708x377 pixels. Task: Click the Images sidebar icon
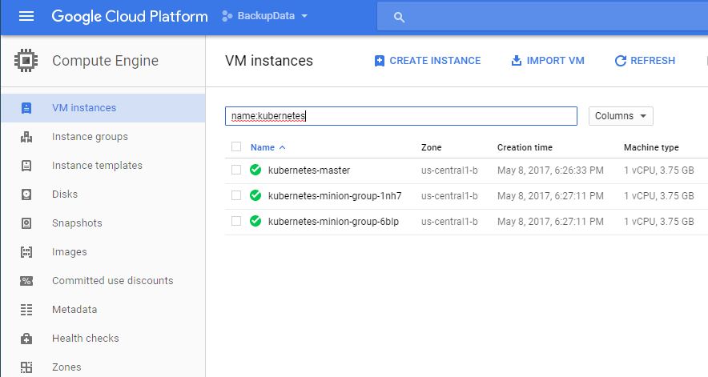(x=26, y=252)
